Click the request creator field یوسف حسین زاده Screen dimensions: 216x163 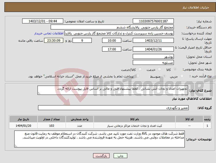click(119, 33)
